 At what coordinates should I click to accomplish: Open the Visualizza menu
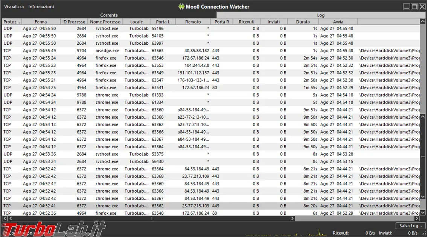(x=14, y=6)
